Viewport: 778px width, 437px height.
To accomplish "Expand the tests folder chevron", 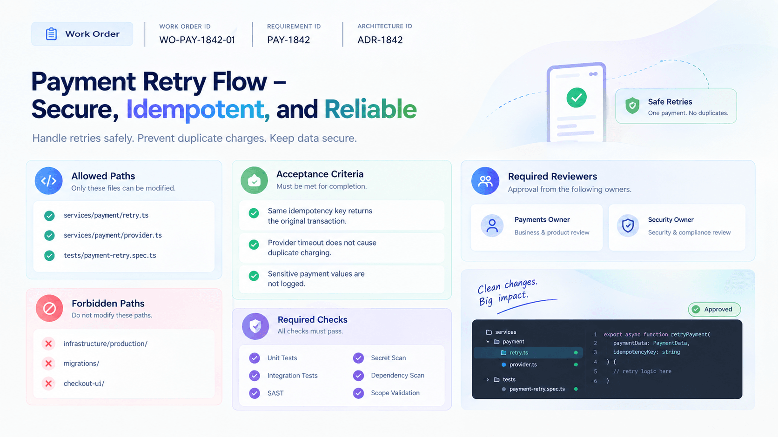I will click(x=488, y=380).
